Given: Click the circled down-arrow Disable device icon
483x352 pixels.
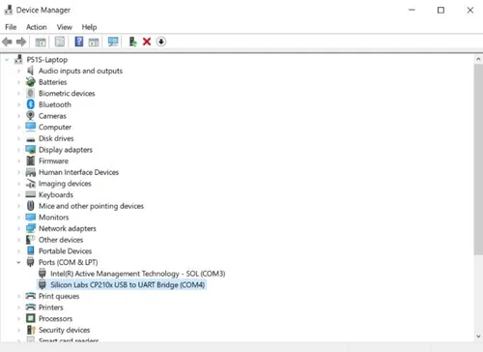Looking at the screenshot, I should tap(161, 42).
